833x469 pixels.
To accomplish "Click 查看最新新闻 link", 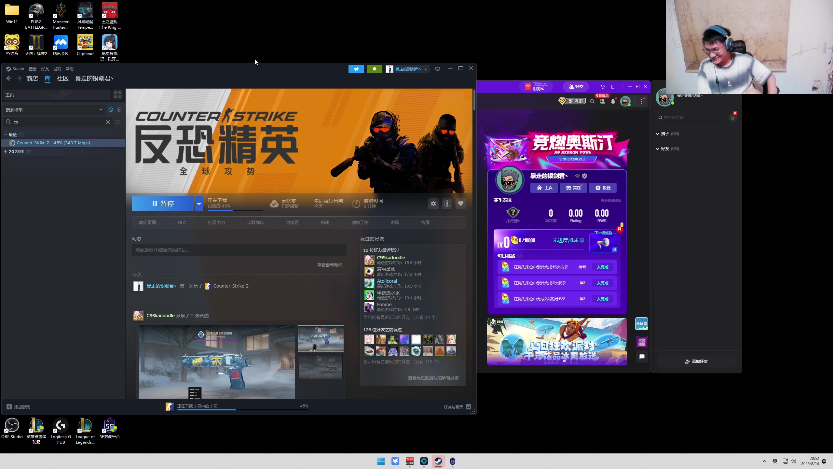I will click(330, 265).
